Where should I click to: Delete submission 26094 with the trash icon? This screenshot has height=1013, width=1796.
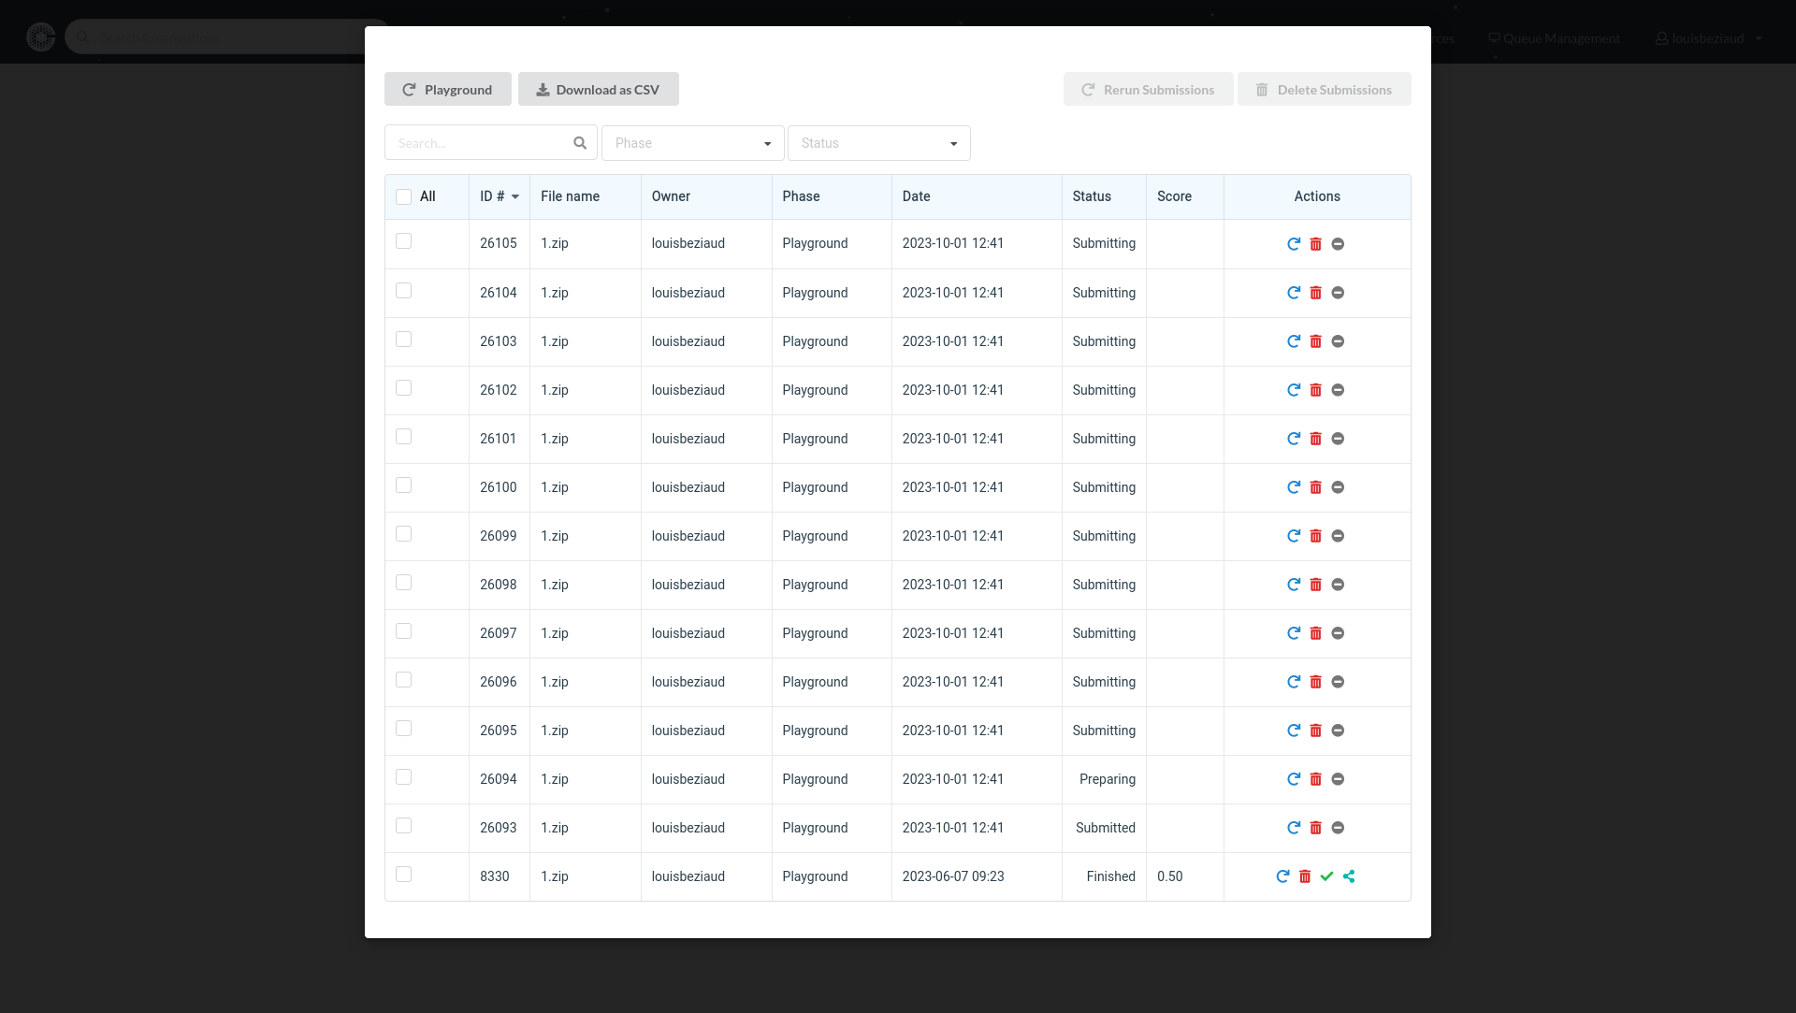point(1315,779)
